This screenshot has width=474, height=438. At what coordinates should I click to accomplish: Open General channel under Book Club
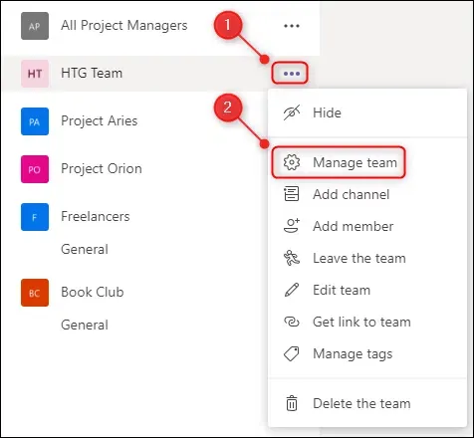[85, 325]
